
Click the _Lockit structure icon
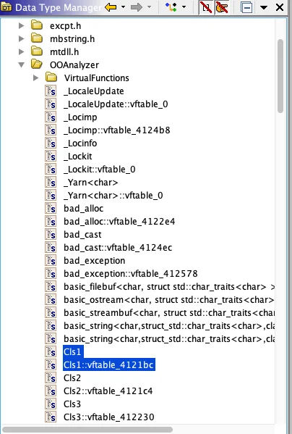pyautogui.click(x=51, y=156)
